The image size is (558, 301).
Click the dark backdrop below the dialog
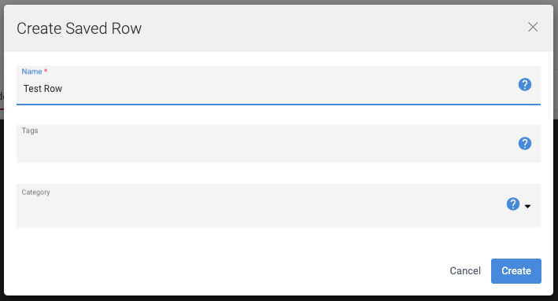point(279,299)
